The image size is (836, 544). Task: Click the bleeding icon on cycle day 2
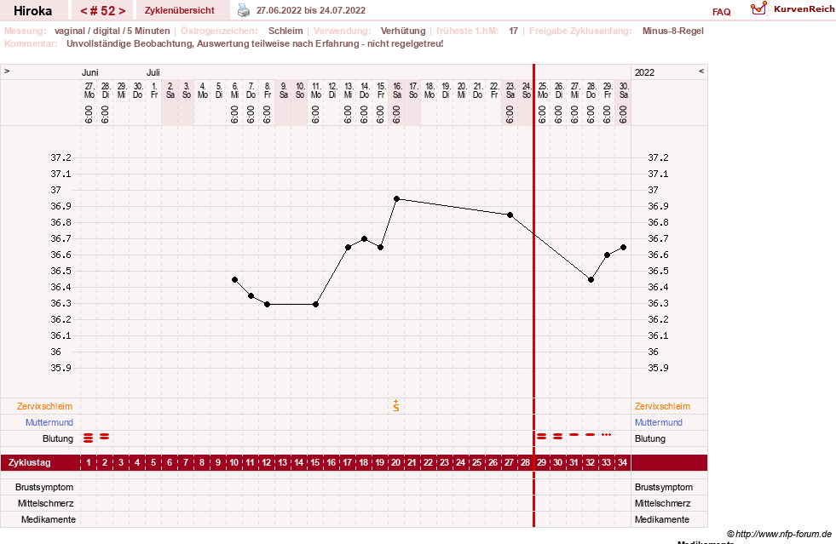pos(105,437)
